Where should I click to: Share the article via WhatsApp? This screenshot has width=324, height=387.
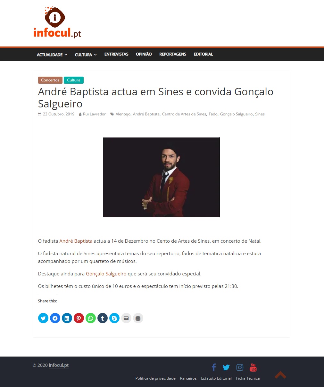(91, 318)
